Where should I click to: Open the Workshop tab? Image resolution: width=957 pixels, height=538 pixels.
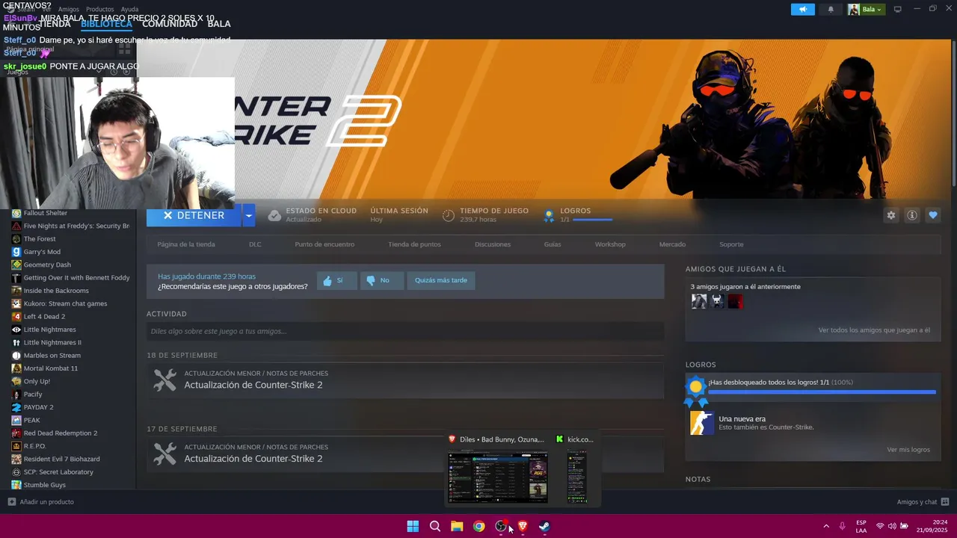(610, 244)
